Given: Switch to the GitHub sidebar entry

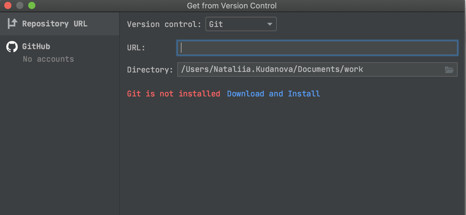Looking at the screenshot, I should tap(60, 52).
